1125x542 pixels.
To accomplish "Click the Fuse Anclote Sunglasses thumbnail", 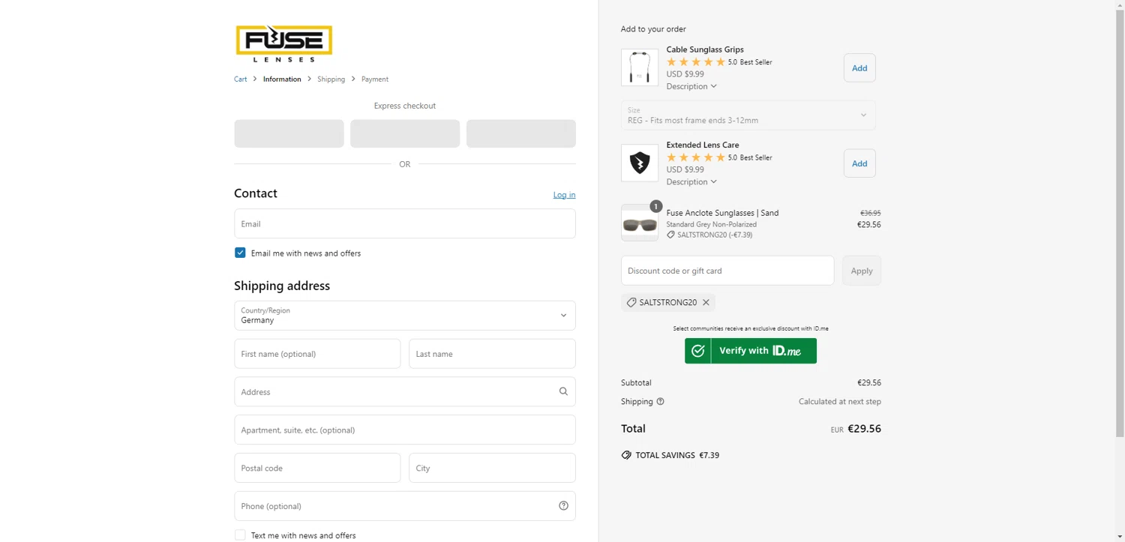I will pos(640,223).
